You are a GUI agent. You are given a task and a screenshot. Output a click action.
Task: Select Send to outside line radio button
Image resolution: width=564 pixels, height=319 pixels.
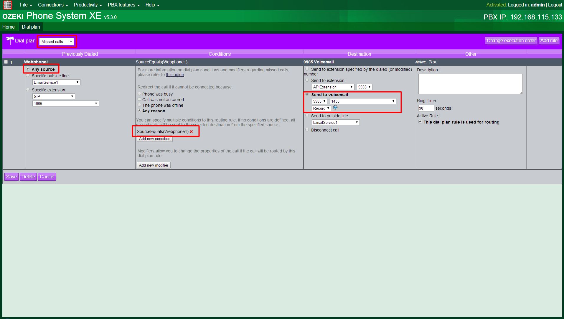click(307, 116)
